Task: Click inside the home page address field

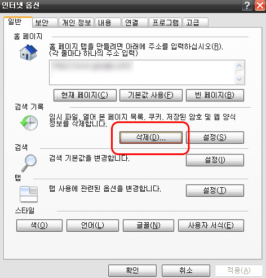Action: tap(142, 73)
